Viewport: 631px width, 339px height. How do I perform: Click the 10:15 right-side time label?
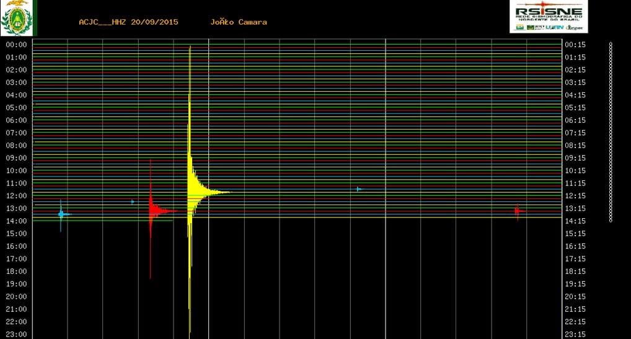(575, 170)
